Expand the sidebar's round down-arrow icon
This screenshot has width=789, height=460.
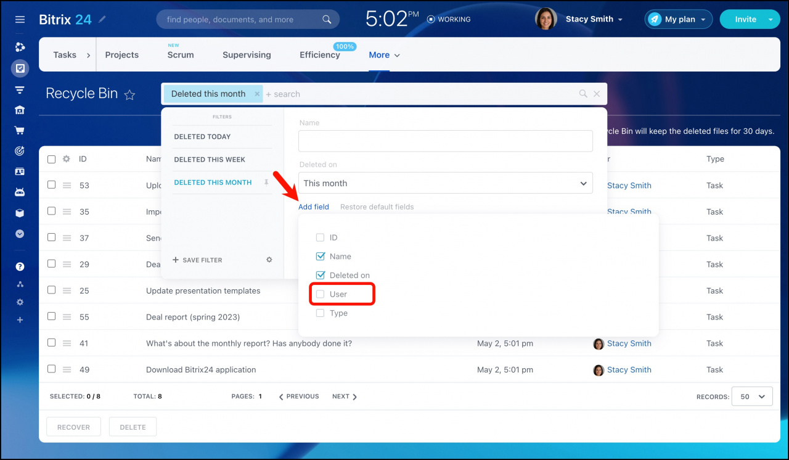coord(20,234)
